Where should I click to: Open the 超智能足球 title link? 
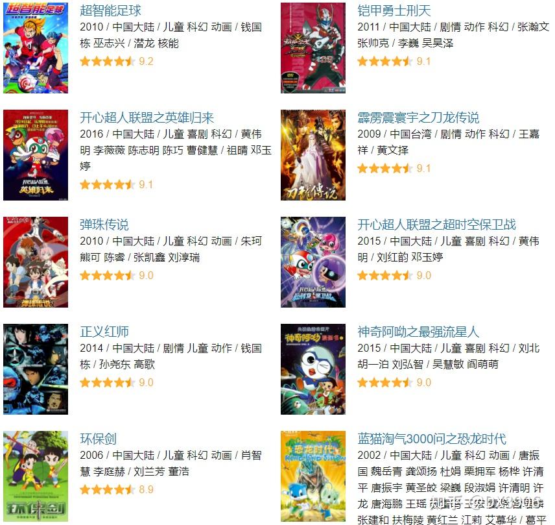(x=110, y=10)
